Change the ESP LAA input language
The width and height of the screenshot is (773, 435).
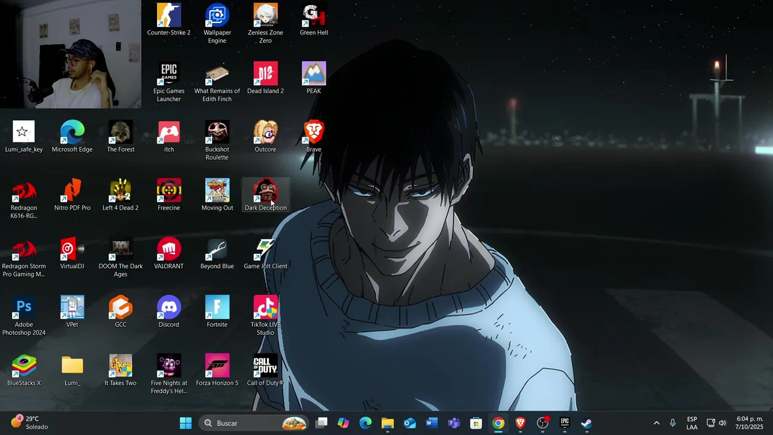(x=692, y=423)
